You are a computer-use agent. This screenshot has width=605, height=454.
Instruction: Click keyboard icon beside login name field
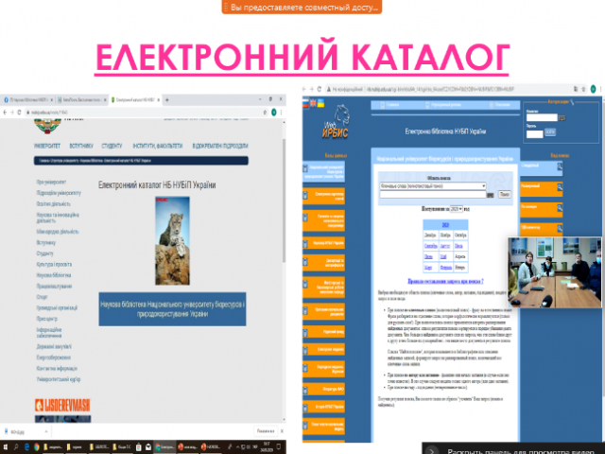pos(562,118)
